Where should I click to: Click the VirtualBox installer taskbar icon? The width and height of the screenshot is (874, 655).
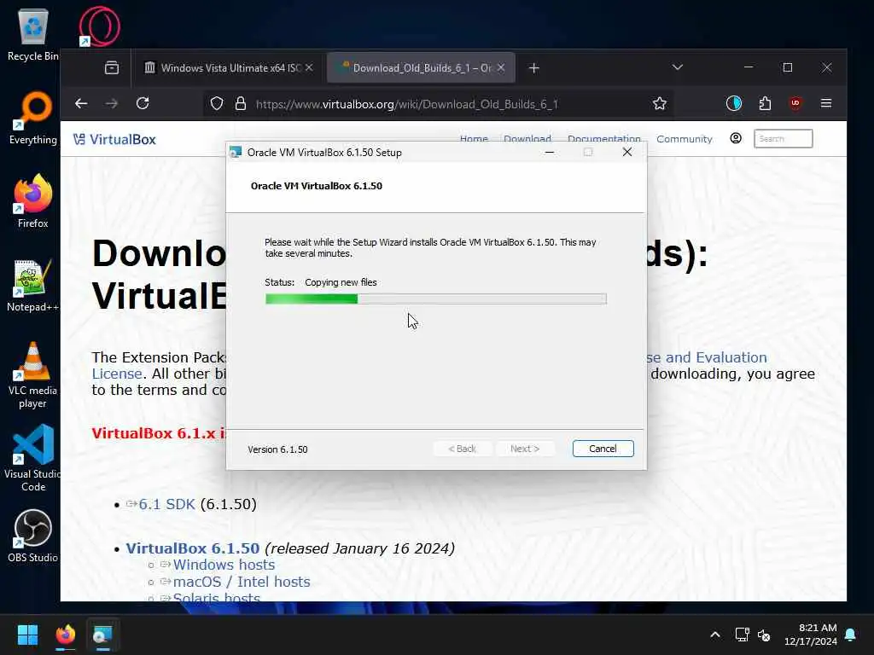coord(102,635)
